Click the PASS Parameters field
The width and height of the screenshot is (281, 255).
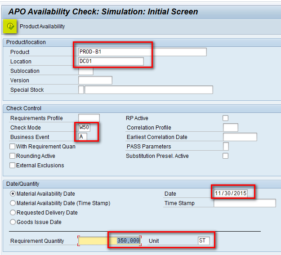pyautogui.click(x=226, y=147)
